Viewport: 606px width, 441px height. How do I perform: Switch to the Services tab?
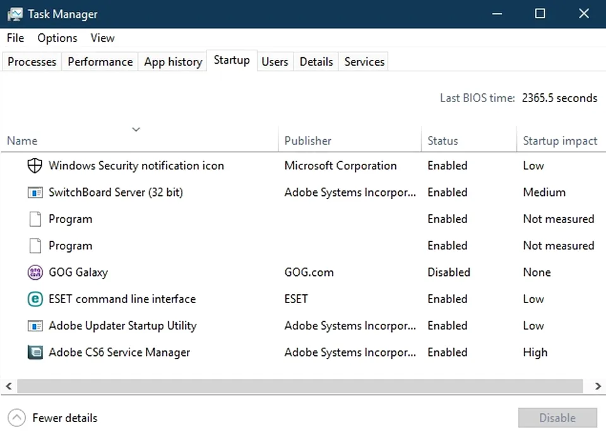364,62
